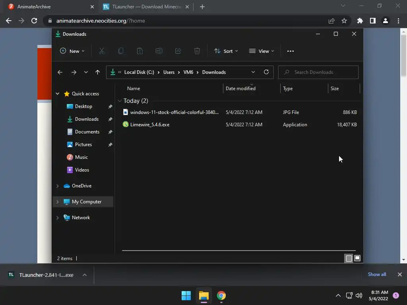Click VM6 in the address breadcrumb
Image resolution: width=407 pixels, height=305 pixels.
[188, 72]
